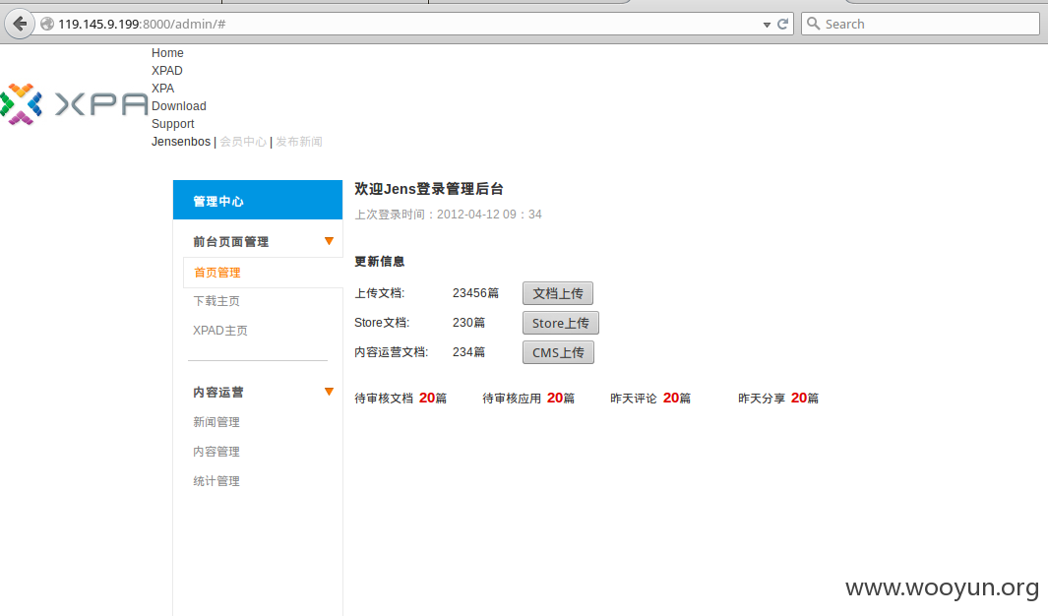Screen dimensions: 1048x616
Task: Click the 更新信息 heading
Action: [x=379, y=261]
